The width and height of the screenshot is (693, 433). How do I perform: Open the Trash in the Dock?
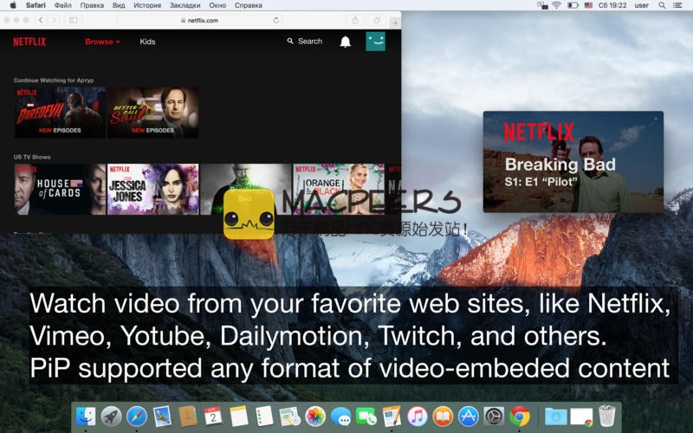click(x=607, y=416)
